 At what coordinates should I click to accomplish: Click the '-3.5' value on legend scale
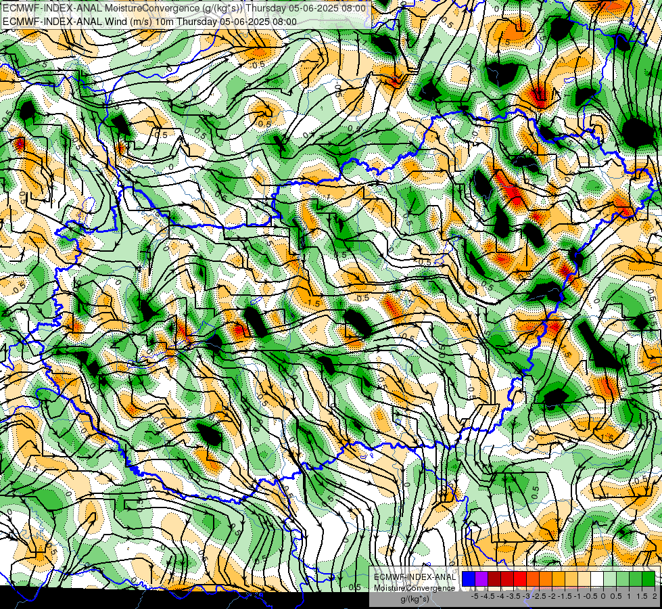[513, 596]
